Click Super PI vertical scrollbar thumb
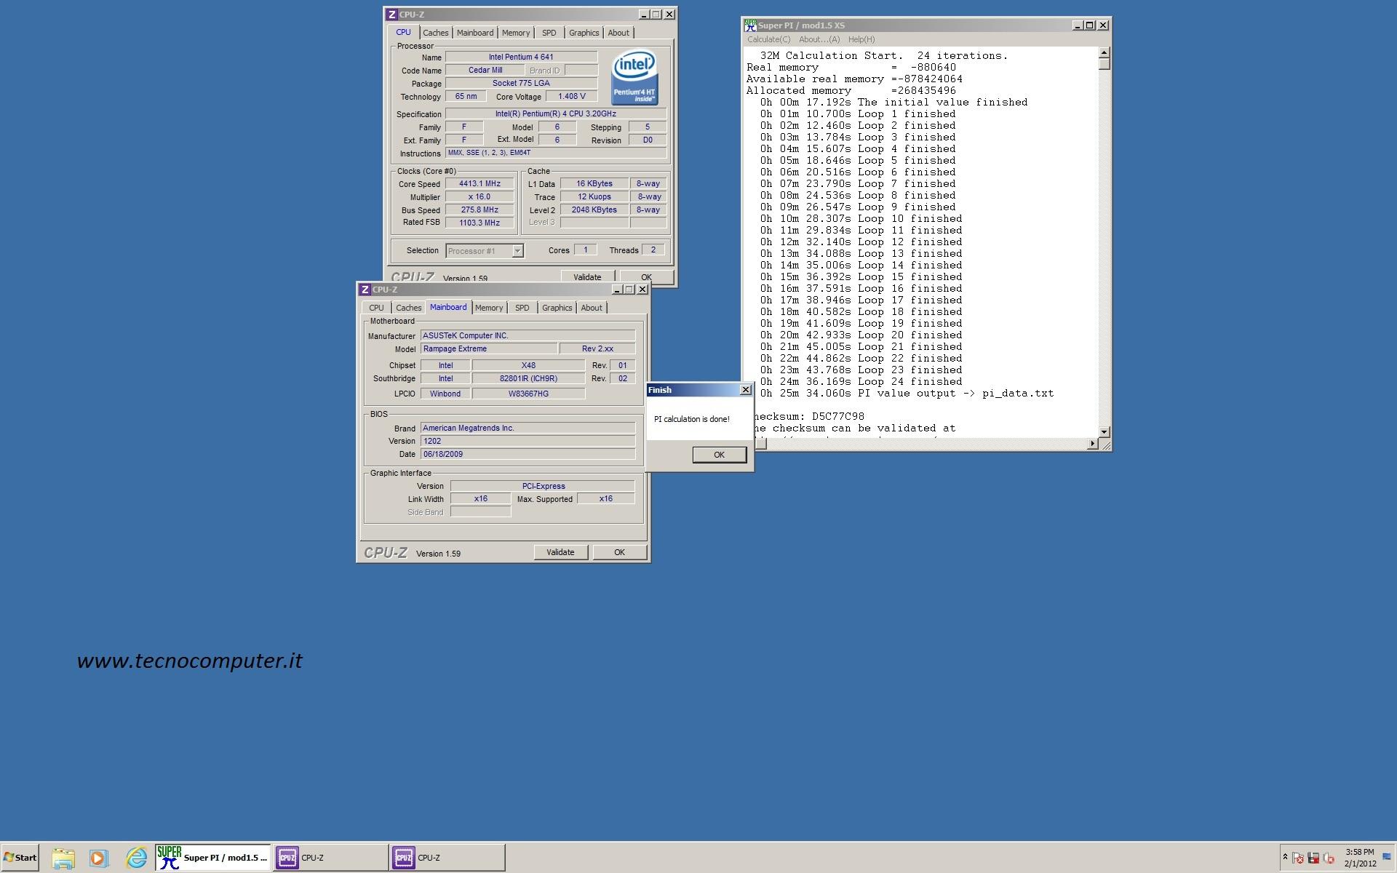 [1104, 64]
